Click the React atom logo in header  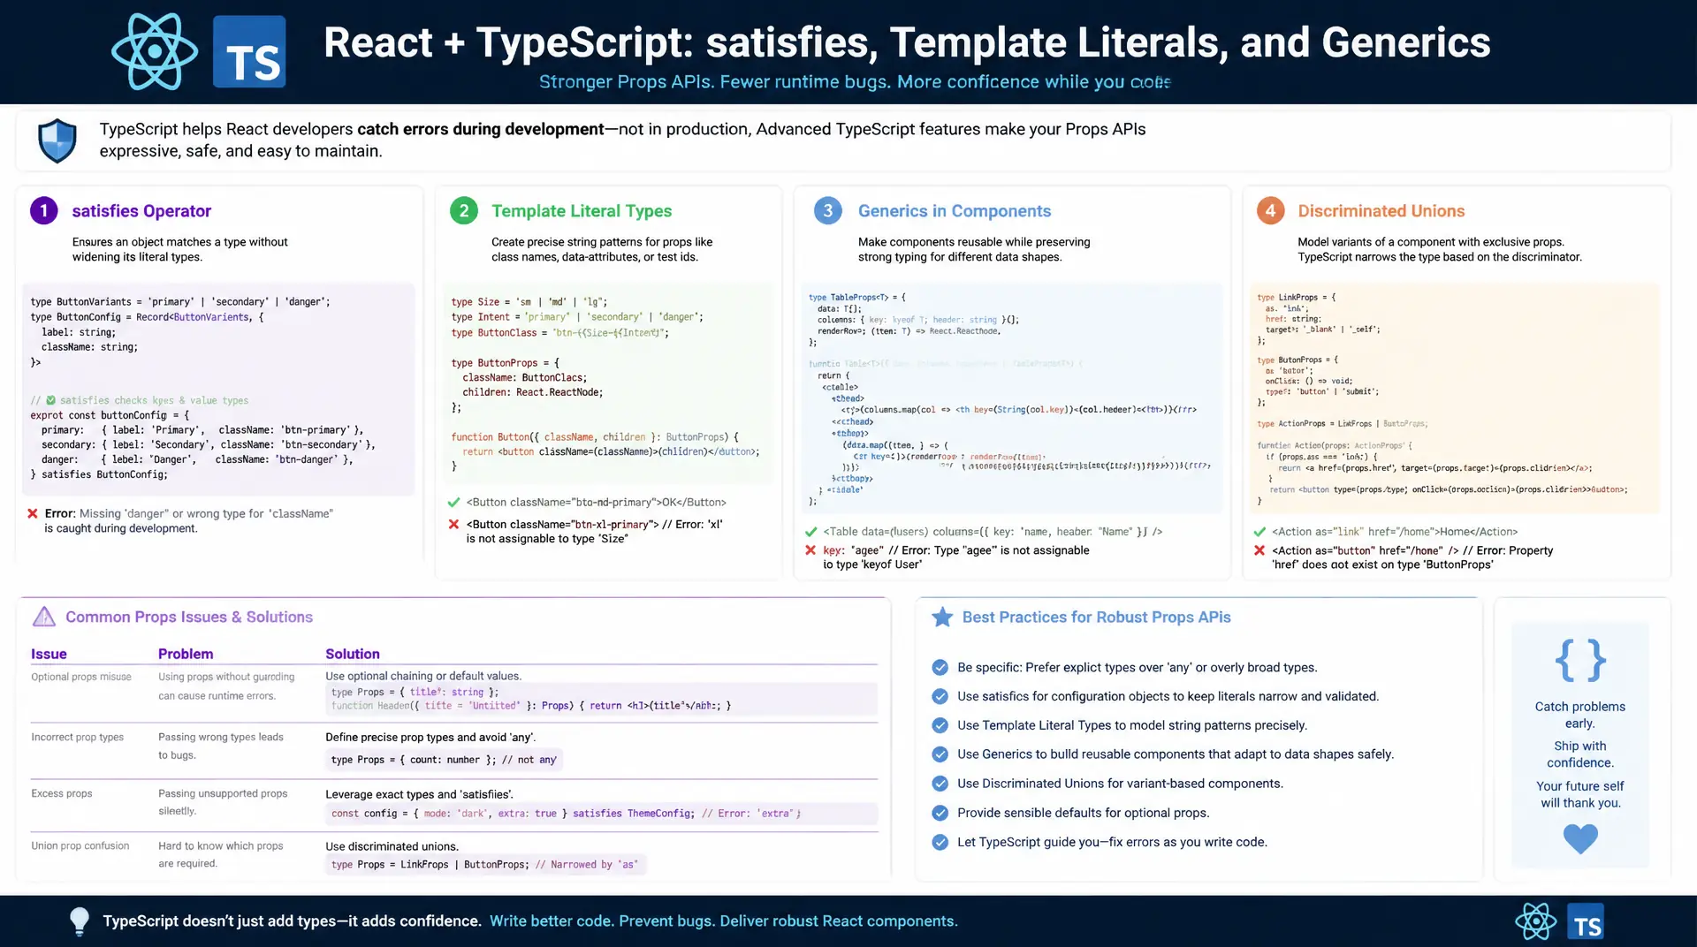(x=155, y=51)
